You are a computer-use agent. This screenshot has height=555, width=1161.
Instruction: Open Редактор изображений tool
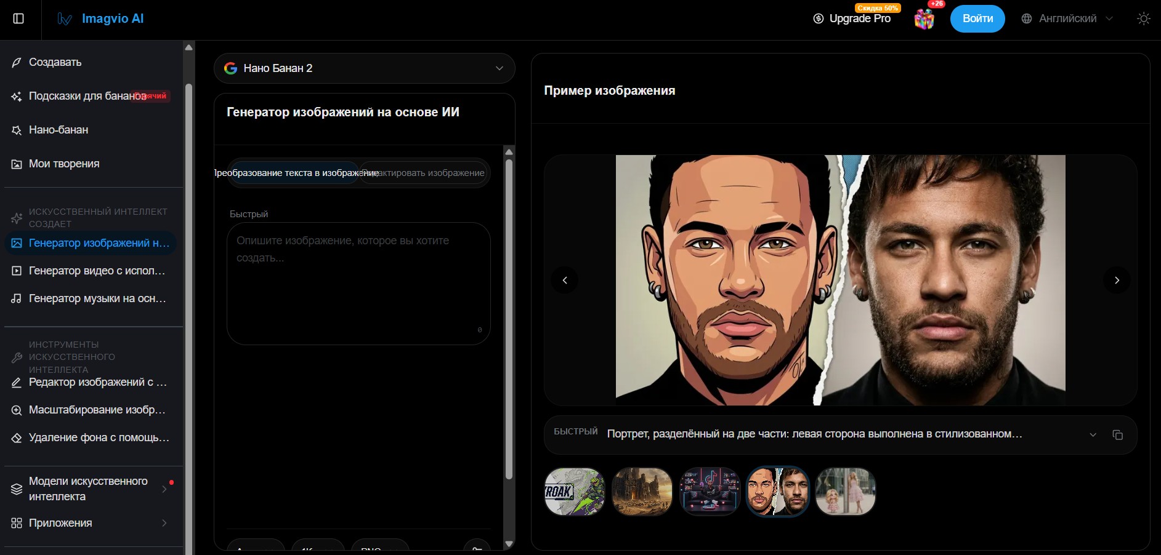tap(91, 382)
